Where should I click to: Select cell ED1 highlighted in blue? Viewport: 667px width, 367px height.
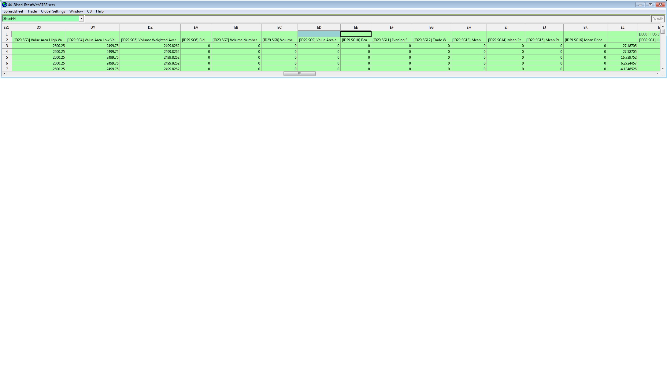pyautogui.click(x=319, y=34)
